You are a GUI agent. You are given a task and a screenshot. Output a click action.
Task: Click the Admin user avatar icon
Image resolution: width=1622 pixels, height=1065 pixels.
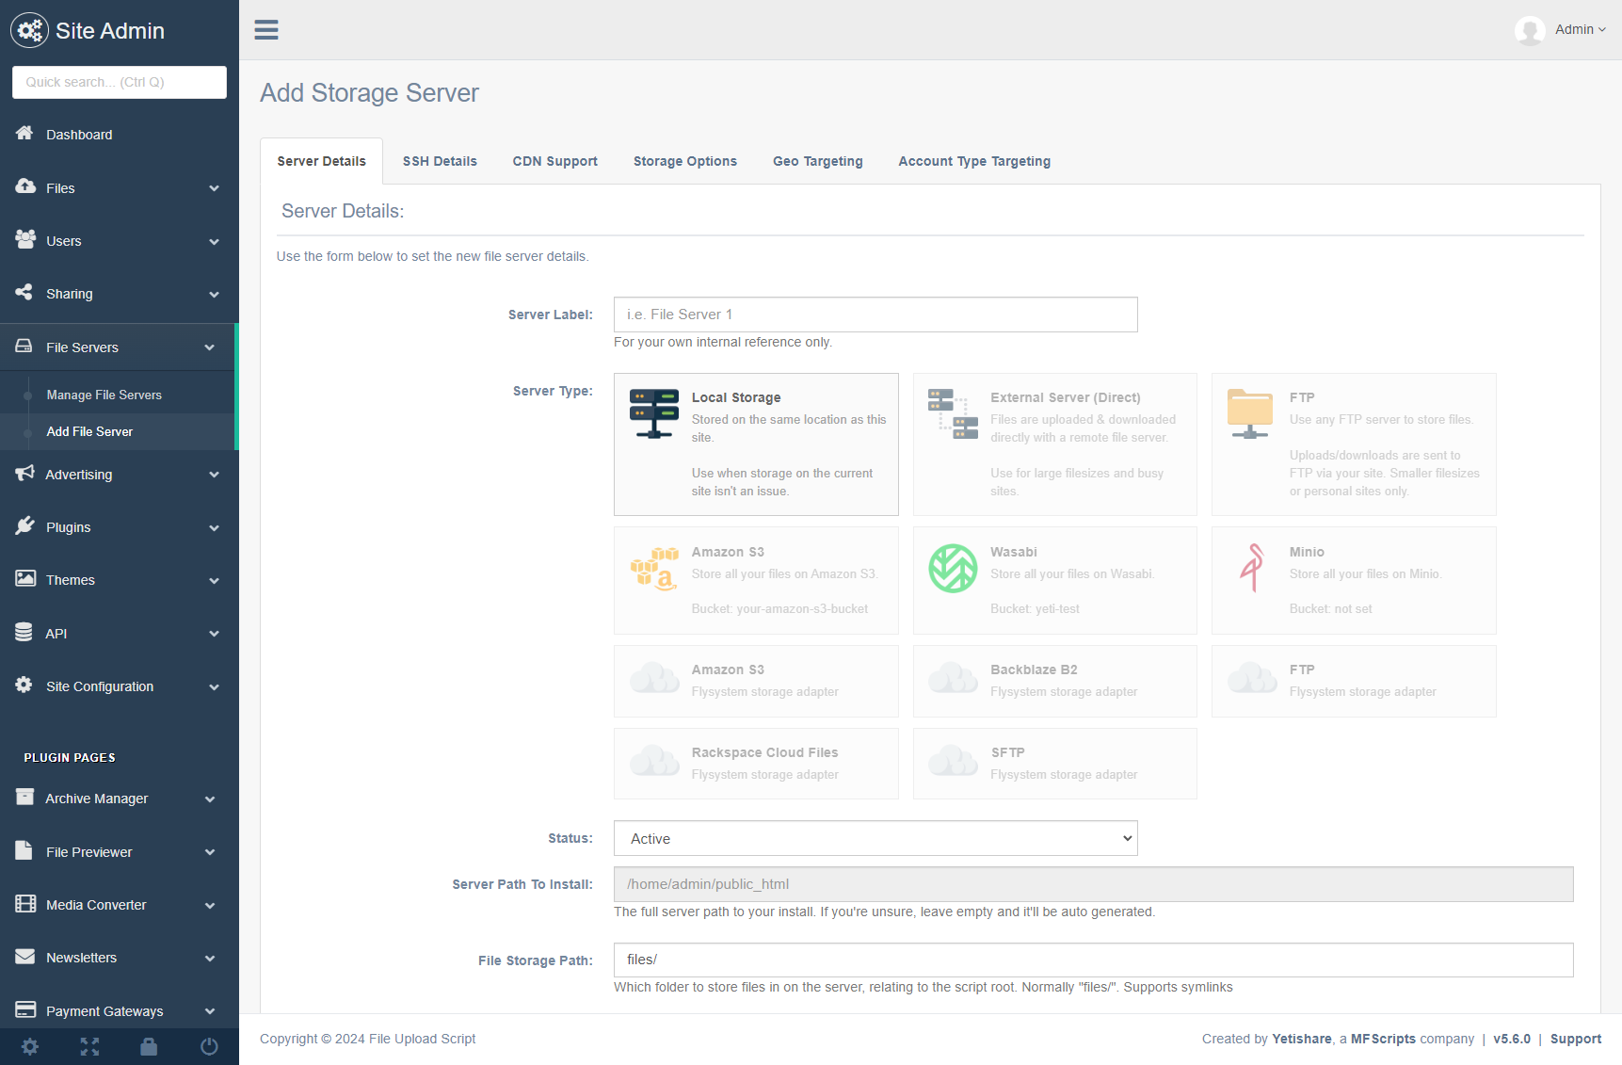pyautogui.click(x=1529, y=30)
